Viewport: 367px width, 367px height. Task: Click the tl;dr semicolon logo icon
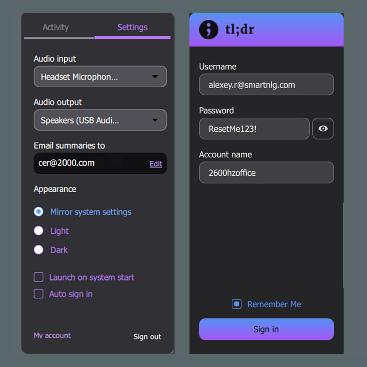209,30
